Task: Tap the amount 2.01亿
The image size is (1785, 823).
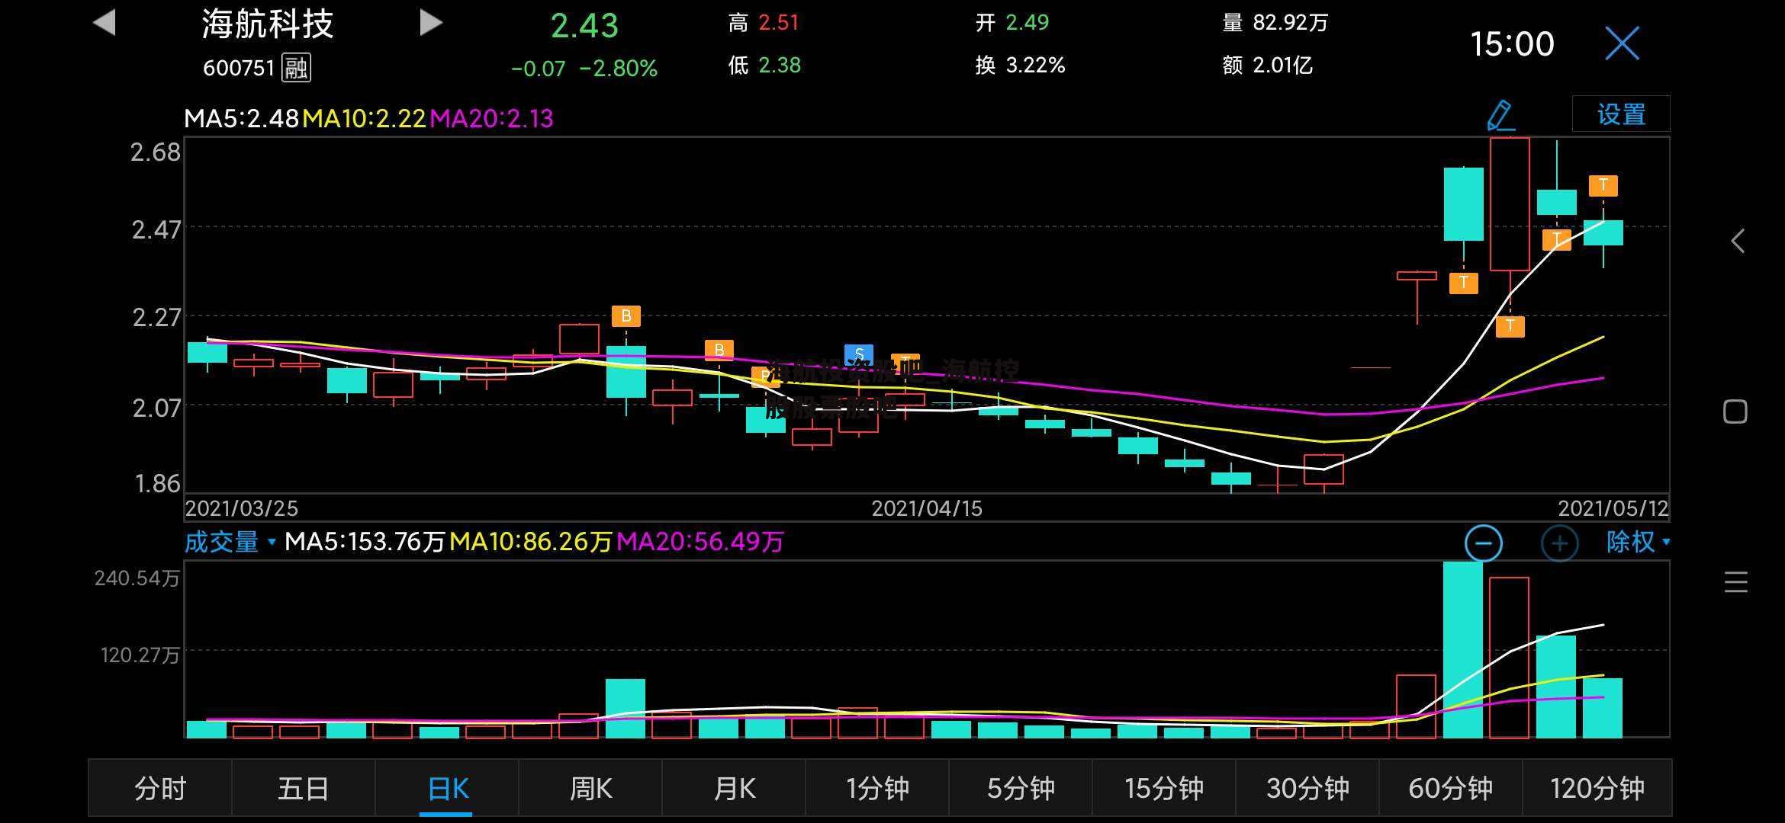Action: coord(1283,66)
